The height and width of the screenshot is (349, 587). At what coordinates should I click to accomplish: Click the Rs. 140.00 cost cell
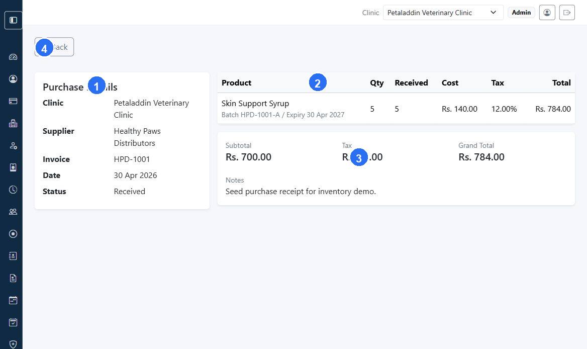[x=459, y=109]
